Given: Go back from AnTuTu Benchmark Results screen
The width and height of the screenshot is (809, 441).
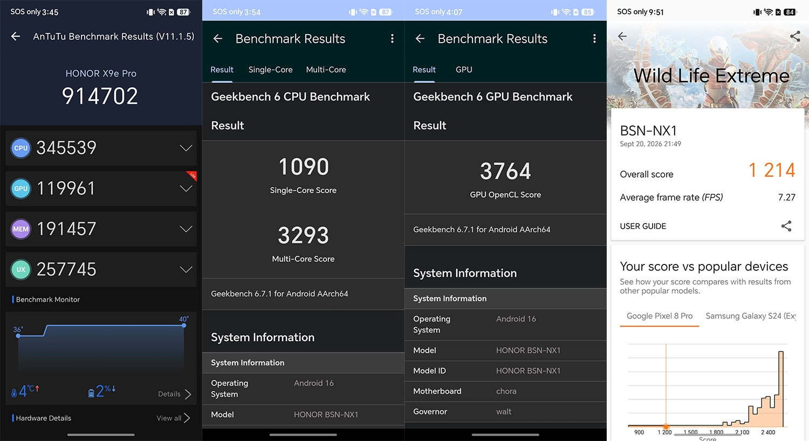Looking at the screenshot, I should click(x=16, y=36).
